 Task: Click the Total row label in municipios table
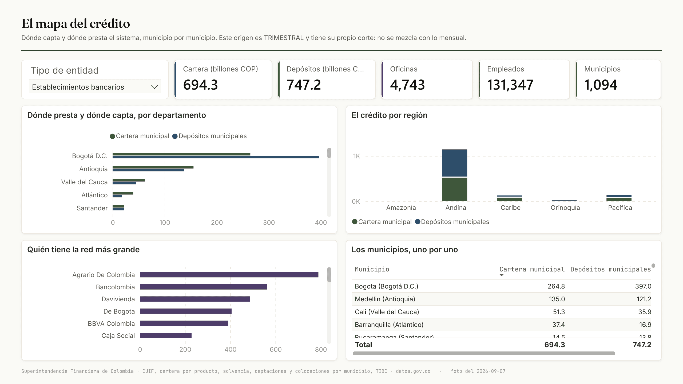(363, 345)
